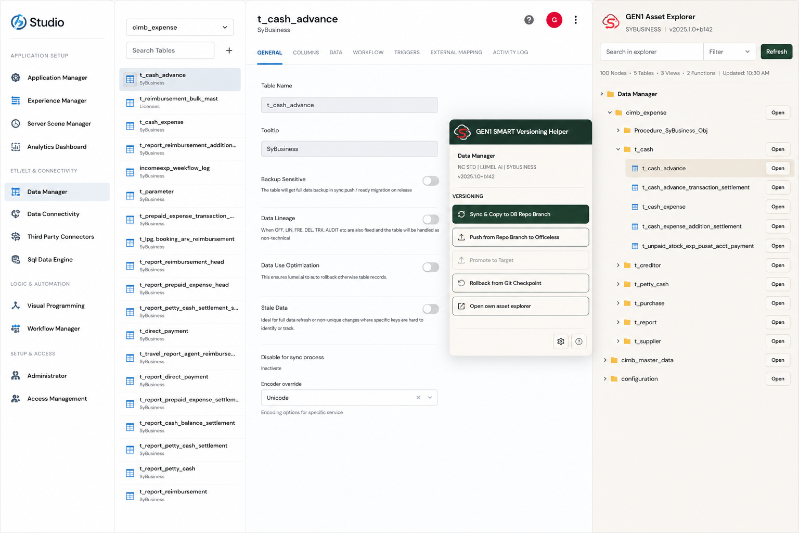Click the Studio logo

(x=37, y=22)
